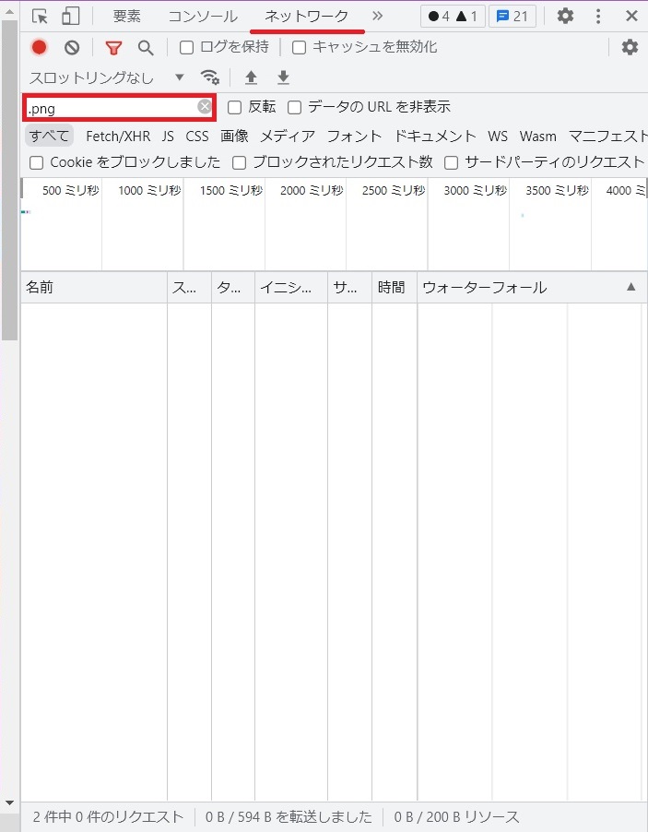
Task: Click the 1500 ミリ秒 timeline marker
Action: [x=231, y=191]
